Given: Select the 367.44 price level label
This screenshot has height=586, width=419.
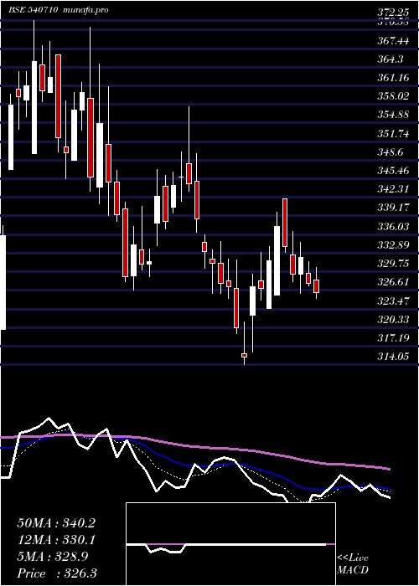Looking at the screenshot, I should 393,41.
